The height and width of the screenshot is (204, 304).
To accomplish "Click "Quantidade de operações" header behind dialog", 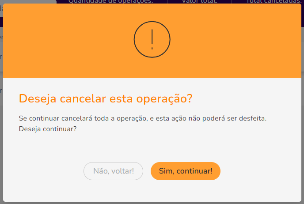I will tap(111, 2).
